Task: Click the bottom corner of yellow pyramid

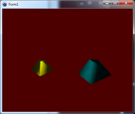Action: (x=40, y=76)
